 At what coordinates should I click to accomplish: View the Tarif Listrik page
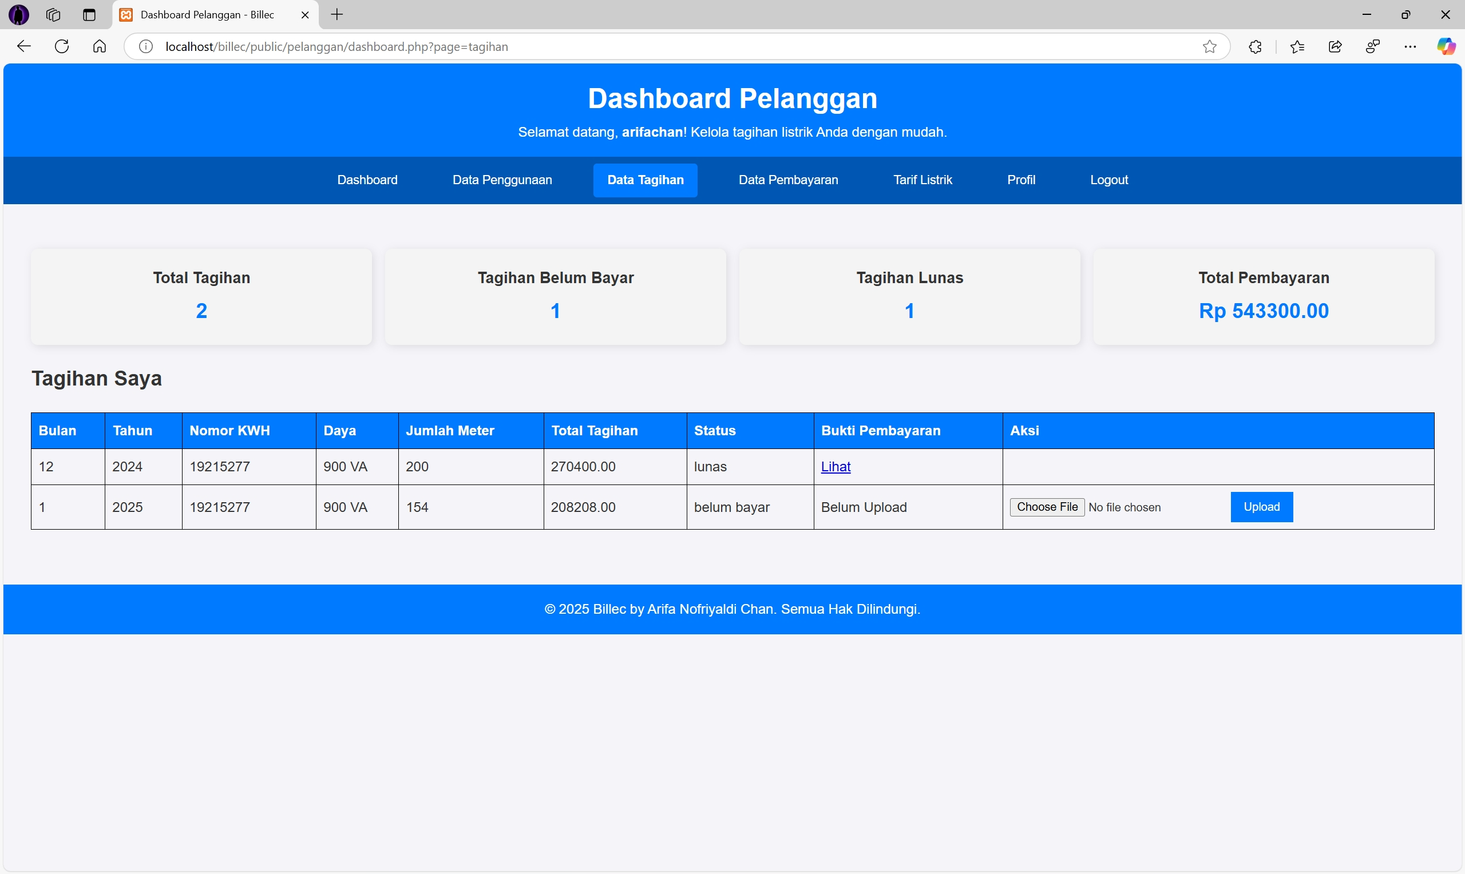922,180
